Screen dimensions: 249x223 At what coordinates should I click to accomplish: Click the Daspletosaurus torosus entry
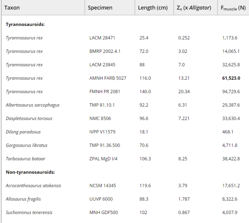coord(29,118)
